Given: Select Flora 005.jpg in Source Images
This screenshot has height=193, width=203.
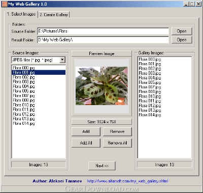Looking at the screenshot, I should (39, 91).
